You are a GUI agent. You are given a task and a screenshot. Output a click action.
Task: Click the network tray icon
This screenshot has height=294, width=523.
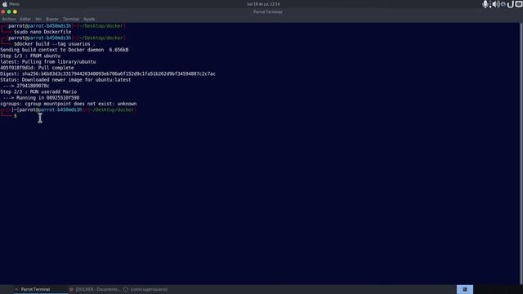point(503,4)
